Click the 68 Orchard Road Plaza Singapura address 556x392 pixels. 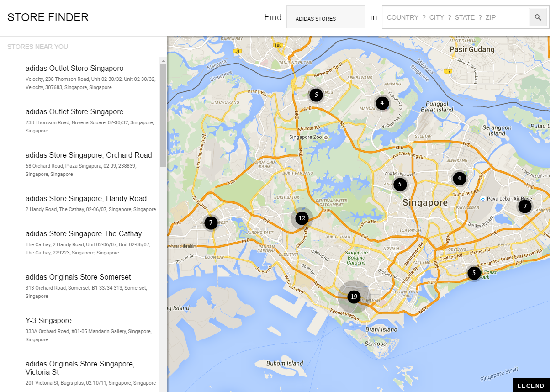pyautogui.click(x=81, y=170)
